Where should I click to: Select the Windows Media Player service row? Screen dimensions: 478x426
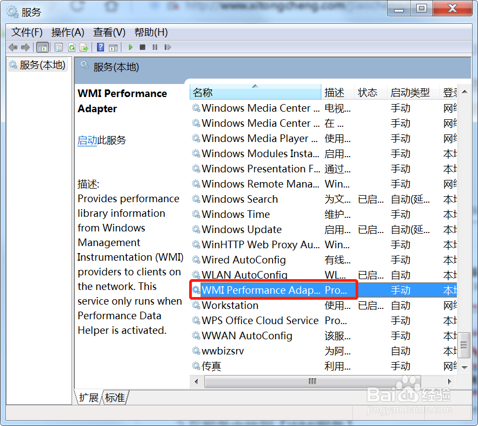pyautogui.click(x=323, y=138)
